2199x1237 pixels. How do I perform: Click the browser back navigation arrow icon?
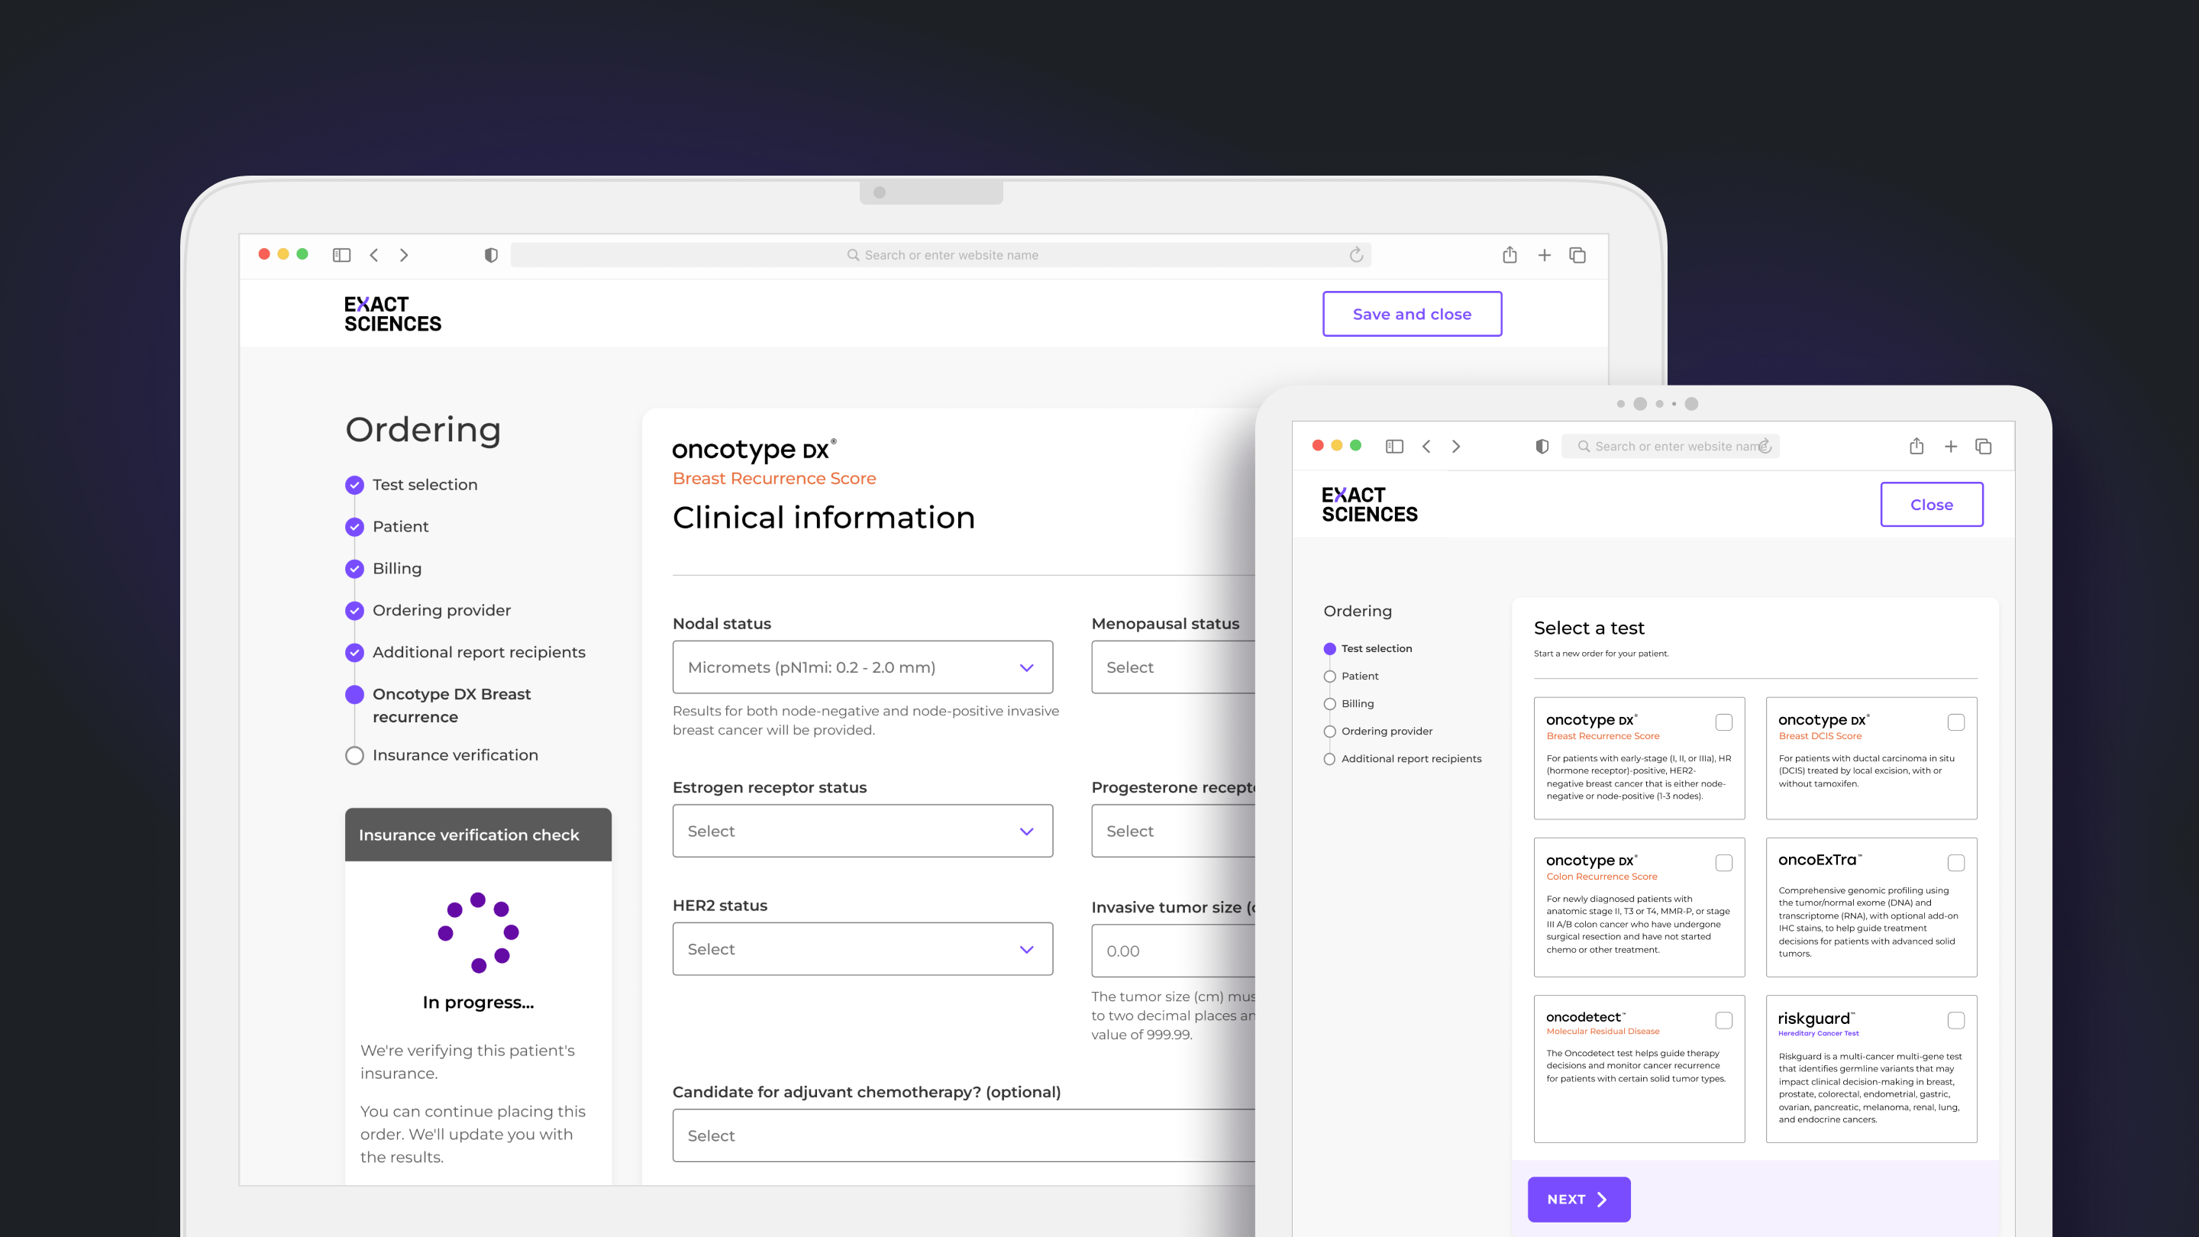point(373,254)
